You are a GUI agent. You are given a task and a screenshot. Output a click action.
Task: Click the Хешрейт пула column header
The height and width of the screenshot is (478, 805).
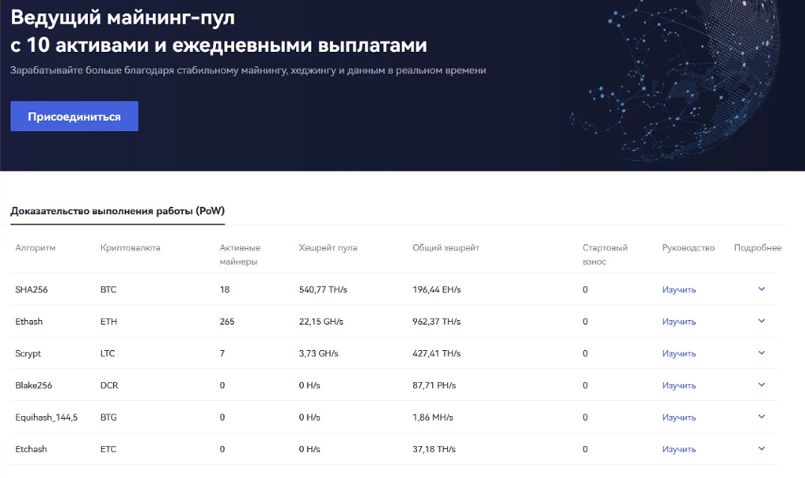click(327, 248)
